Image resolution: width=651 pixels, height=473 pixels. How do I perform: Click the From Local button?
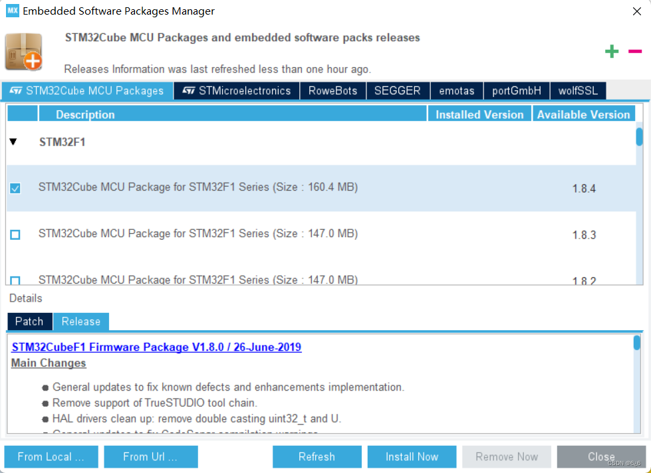tap(51, 457)
